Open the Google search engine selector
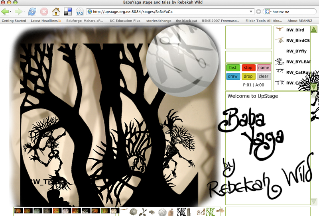This screenshot has width=319, height=216. [268, 12]
